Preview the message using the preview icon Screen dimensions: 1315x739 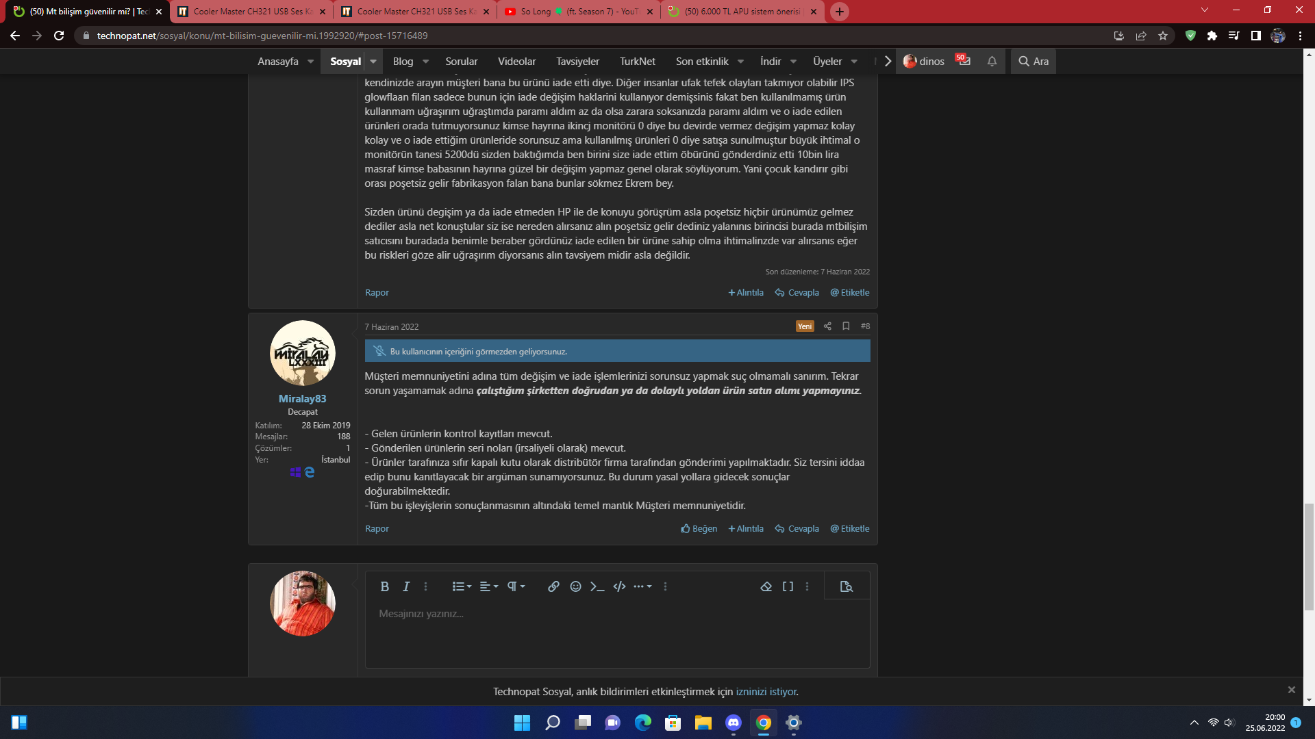point(847,586)
